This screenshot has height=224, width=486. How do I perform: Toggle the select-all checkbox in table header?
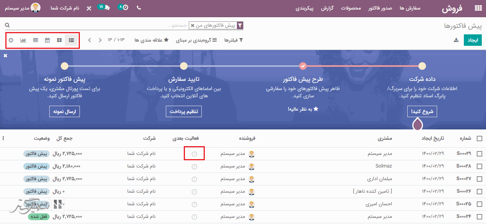[479, 139]
